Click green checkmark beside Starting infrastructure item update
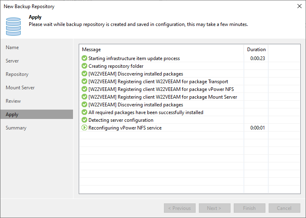This screenshot has height=218, width=306. [x=84, y=58]
